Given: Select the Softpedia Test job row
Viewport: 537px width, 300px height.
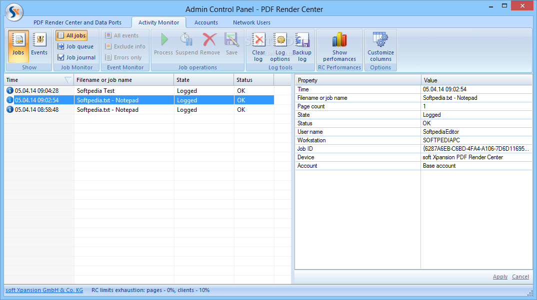Looking at the screenshot, I should click(x=139, y=91).
